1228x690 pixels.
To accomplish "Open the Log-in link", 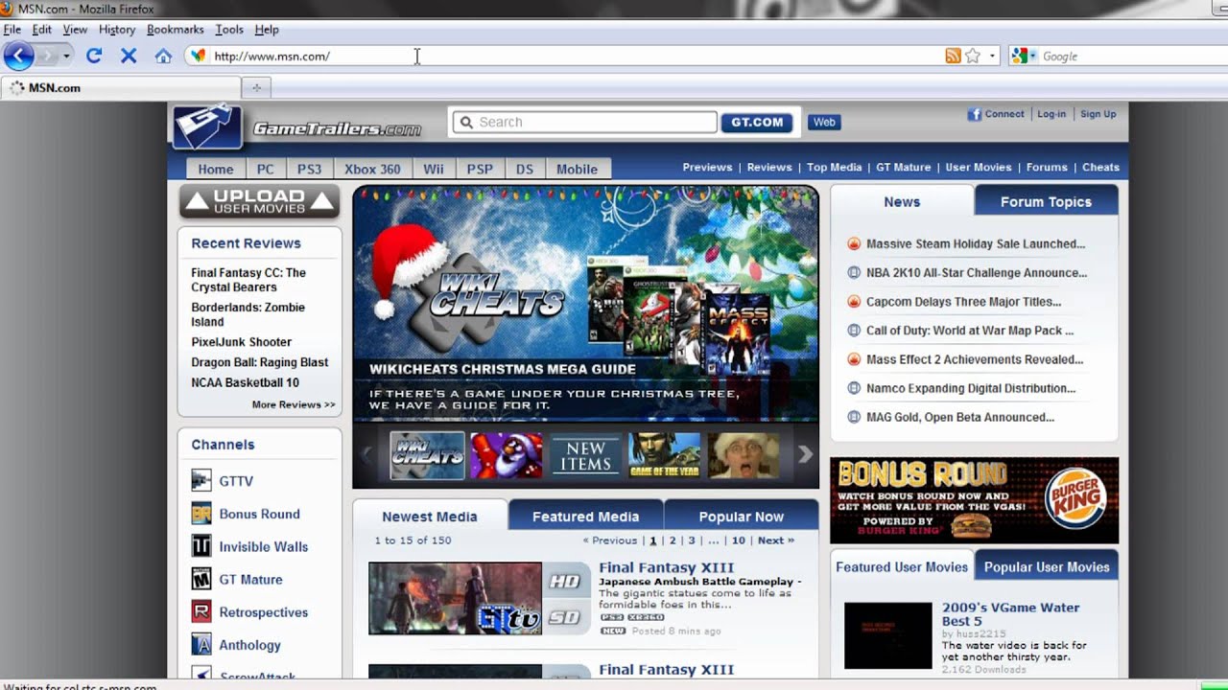I will (1051, 114).
